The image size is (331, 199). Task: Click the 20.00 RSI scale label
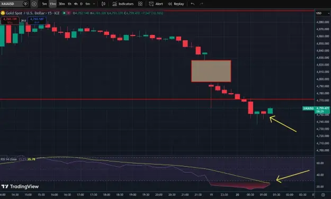[x=320, y=186]
